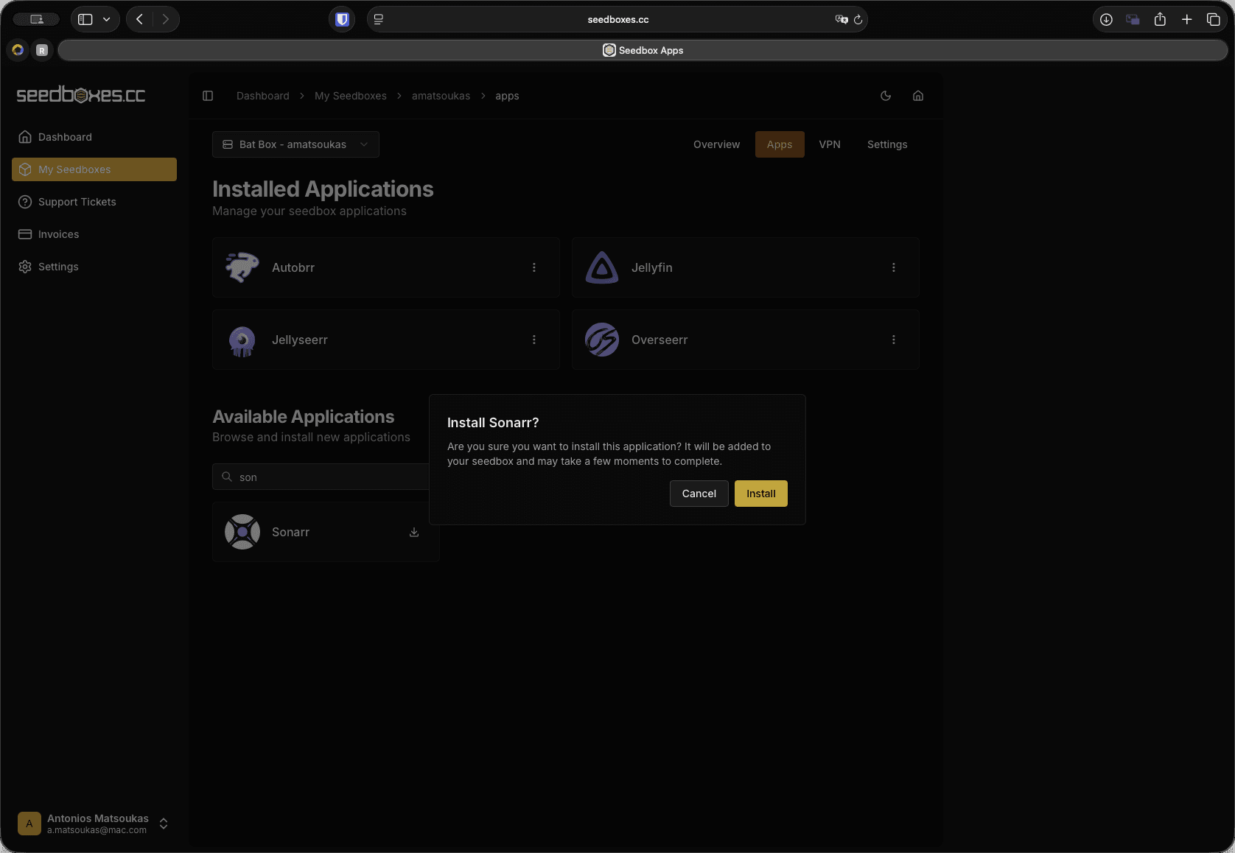Open My Seedboxes in the sidebar
The width and height of the screenshot is (1235, 853).
coord(94,169)
